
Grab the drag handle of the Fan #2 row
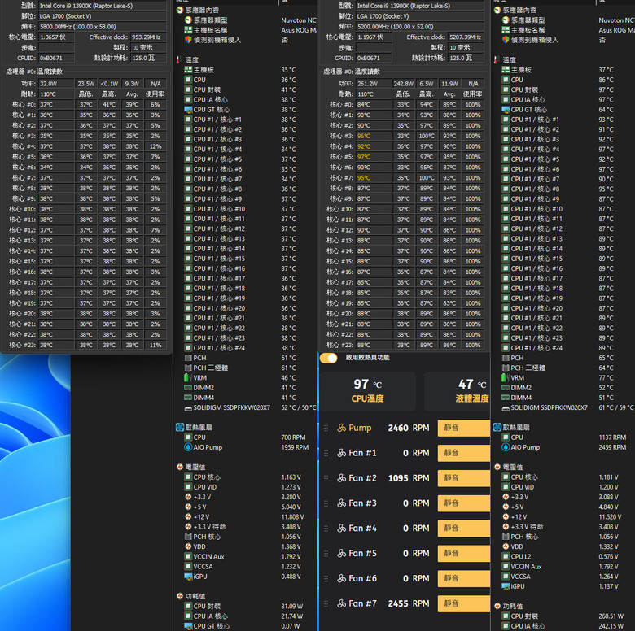(x=326, y=478)
